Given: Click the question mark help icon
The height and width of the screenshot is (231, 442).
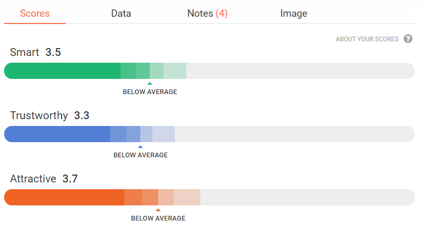Looking at the screenshot, I should (408, 39).
